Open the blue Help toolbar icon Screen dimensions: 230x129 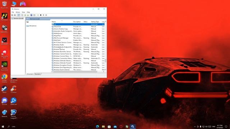(x=31, y=15)
